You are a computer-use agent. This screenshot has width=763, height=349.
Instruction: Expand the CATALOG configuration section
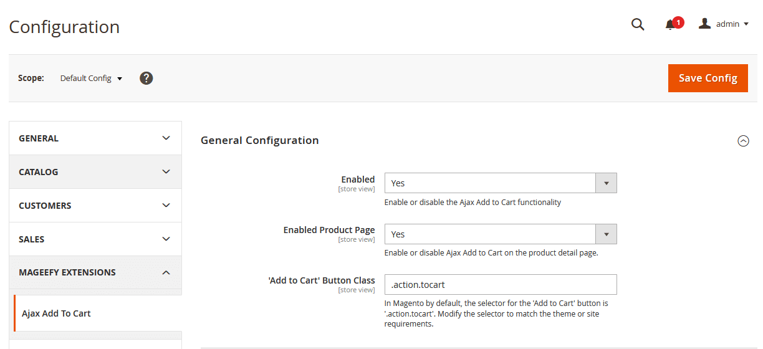(x=95, y=172)
